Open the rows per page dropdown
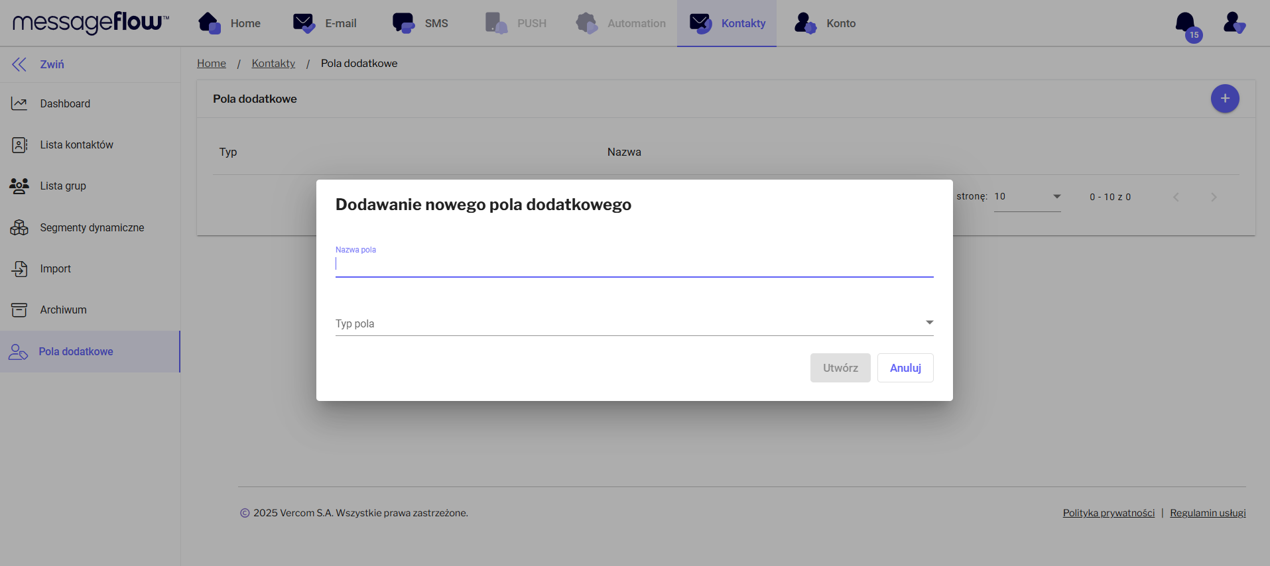Screen dimensions: 1270x566 click(1027, 197)
